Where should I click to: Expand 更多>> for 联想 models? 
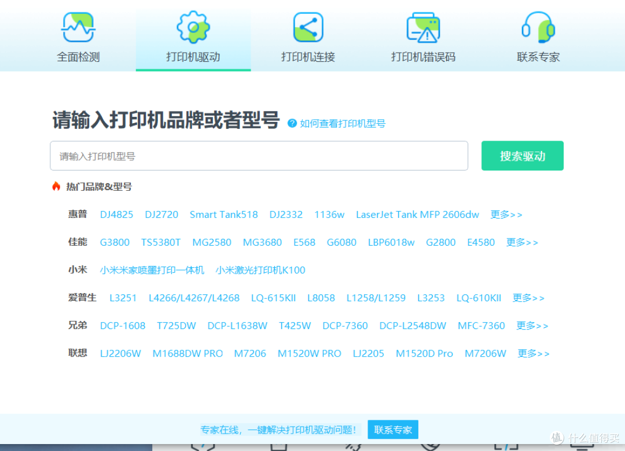point(534,353)
